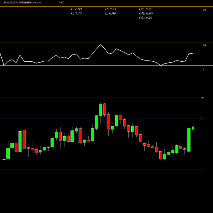Click the OC: 3.32 reading
Image resolution: width=213 pixels, height=213 pixels.
pos(146,9)
